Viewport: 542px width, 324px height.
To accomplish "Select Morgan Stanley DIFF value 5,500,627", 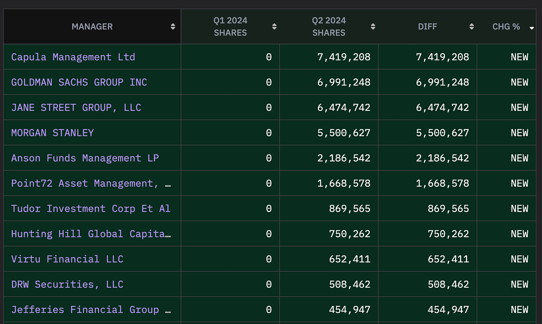I will point(442,133).
